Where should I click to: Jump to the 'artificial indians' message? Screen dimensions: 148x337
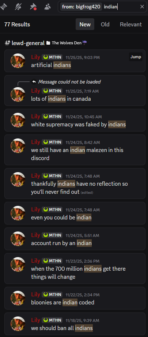pyautogui.click(x=136, y=57)
